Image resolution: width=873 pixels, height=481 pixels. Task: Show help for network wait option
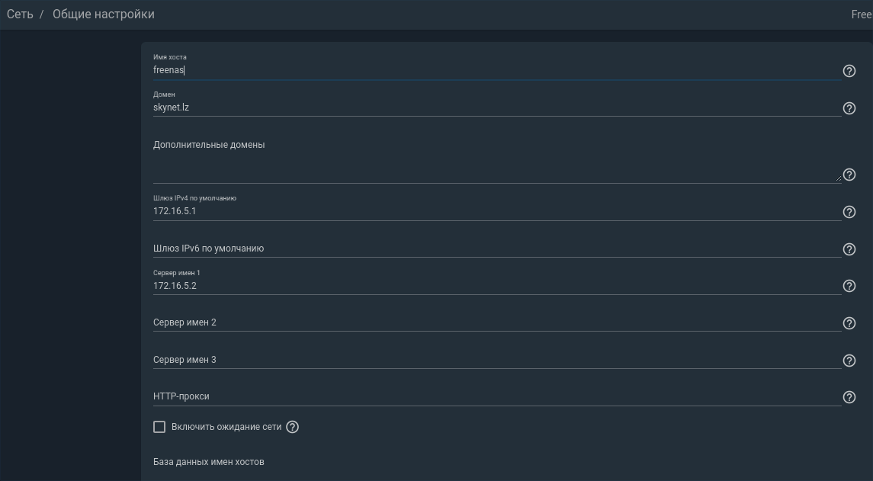click(292, 427)
